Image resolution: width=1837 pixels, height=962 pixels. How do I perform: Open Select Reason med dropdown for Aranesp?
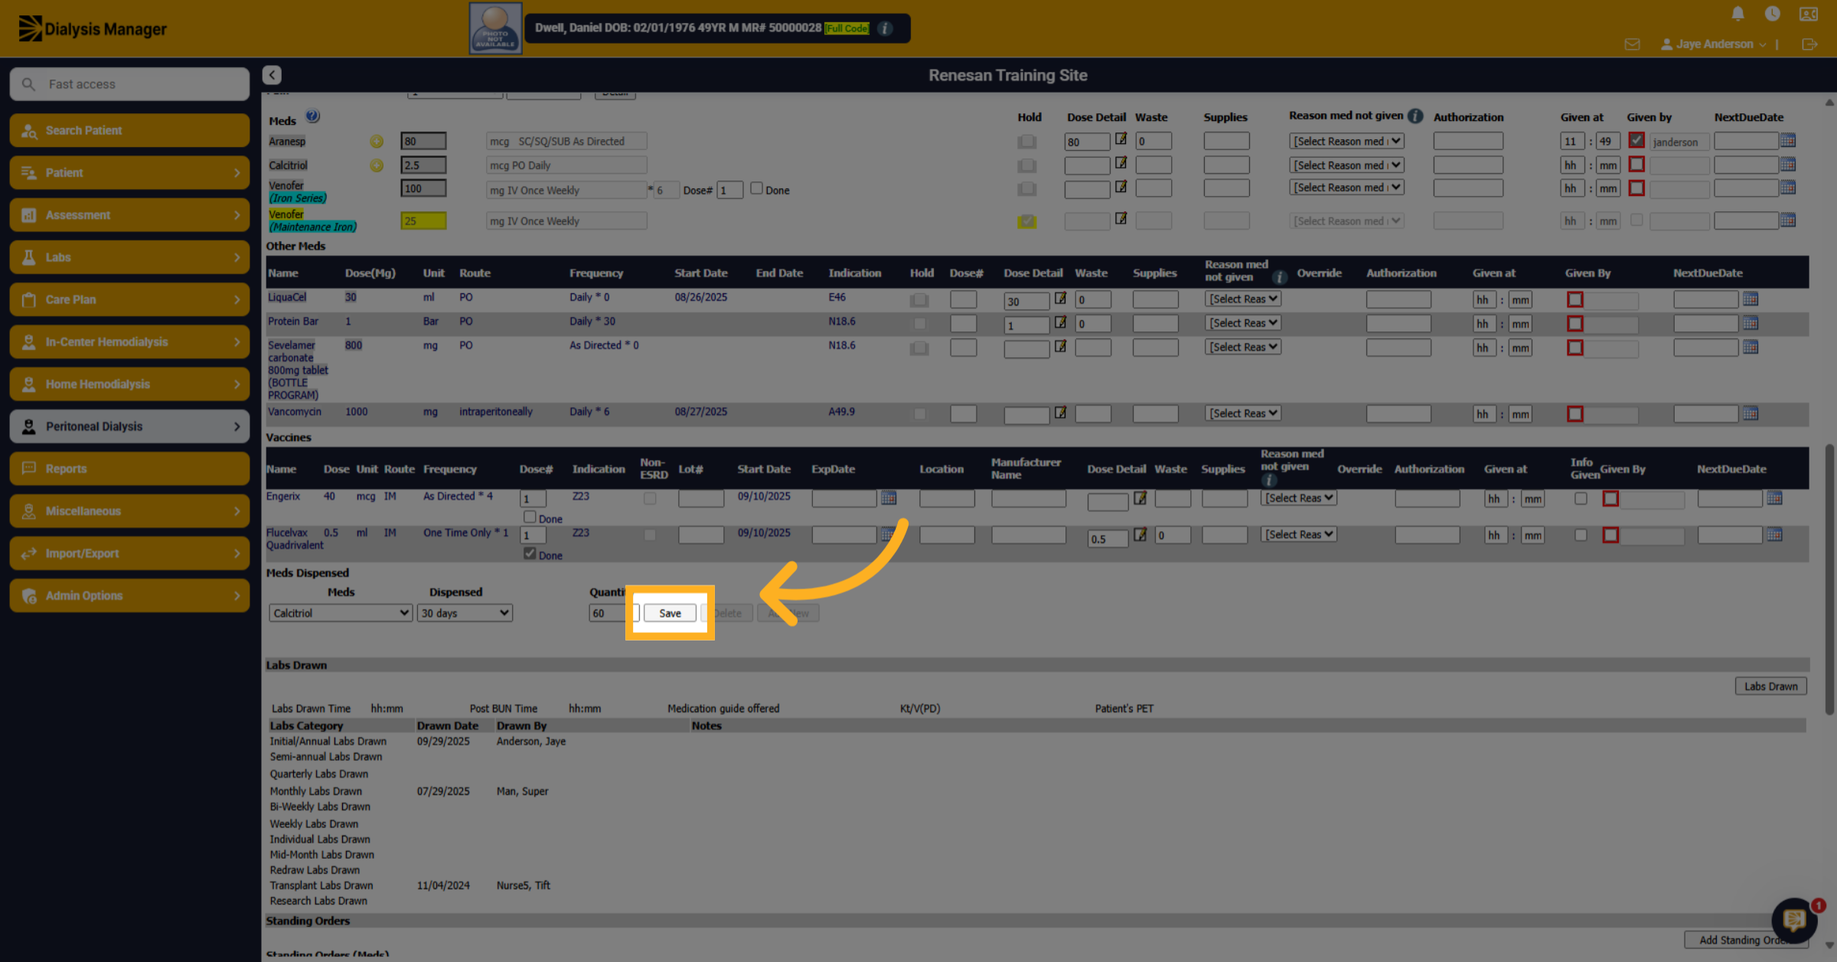click(x=1346, y=142)
